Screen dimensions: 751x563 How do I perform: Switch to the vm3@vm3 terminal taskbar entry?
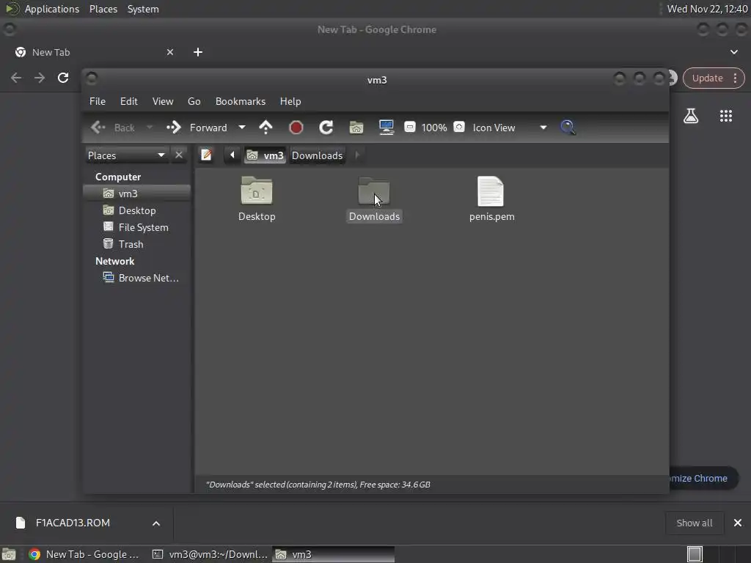point(210,554)
